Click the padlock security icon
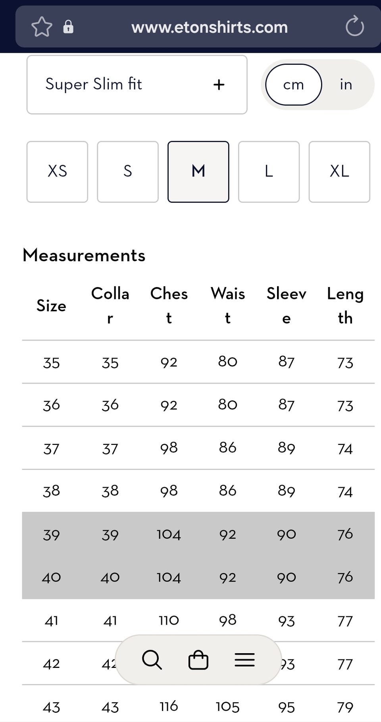381x722 pixels. (x=68, y=27)
